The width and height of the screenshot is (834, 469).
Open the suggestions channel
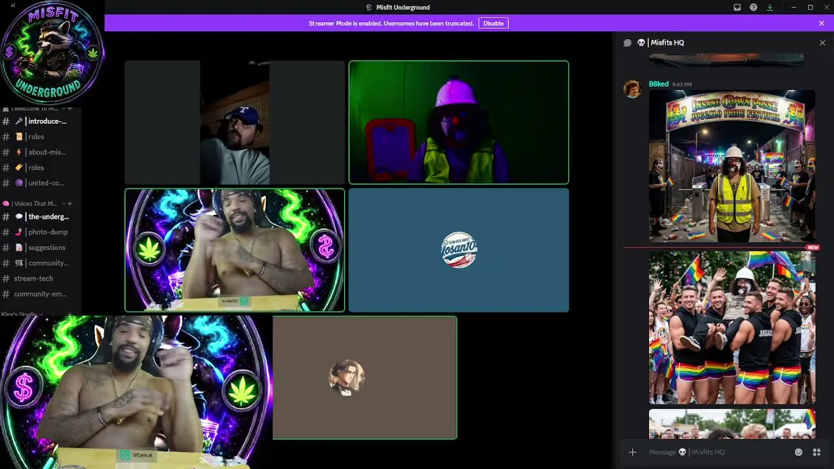pyautogui.click(x=40, y=248)
